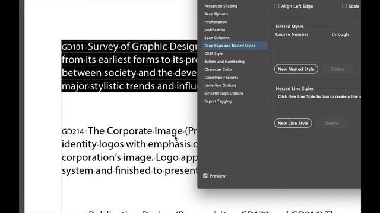Click the 'Nested Styles' section label
Viewport: 380px width, 213px height.
290,27
